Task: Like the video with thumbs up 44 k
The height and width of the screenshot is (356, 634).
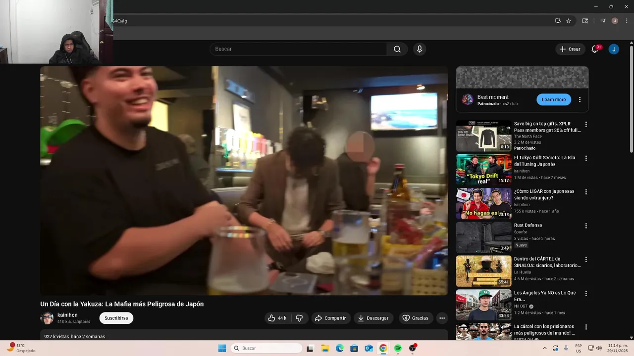Action: point(277,318)
